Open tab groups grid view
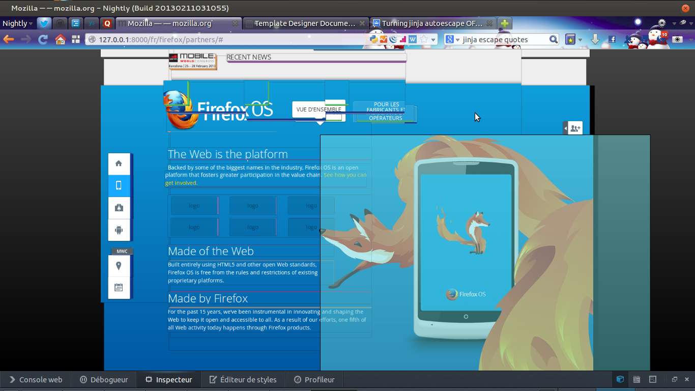Screen dimensions: 695x391 click(x=76, y=39)
